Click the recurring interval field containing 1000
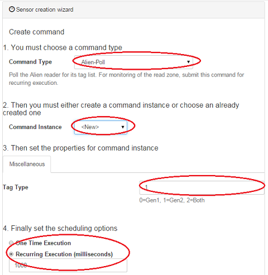The height and width of the screenshot is (275, 268). coord(68,266)
